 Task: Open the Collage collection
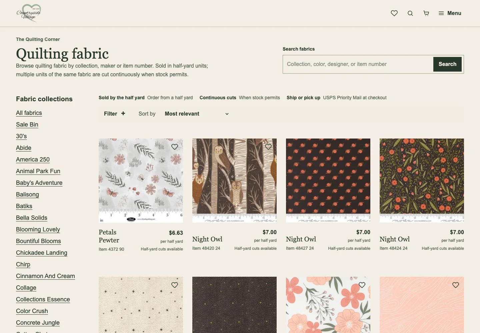[x=26, y=288]
